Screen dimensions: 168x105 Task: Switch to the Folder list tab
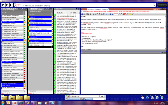coord(60,13)
